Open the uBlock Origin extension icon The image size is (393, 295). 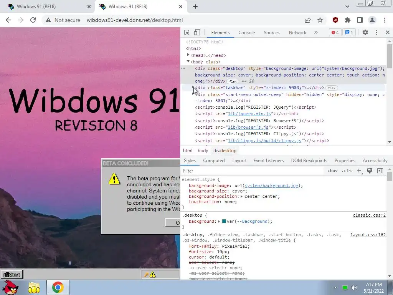tap(335, 20)
